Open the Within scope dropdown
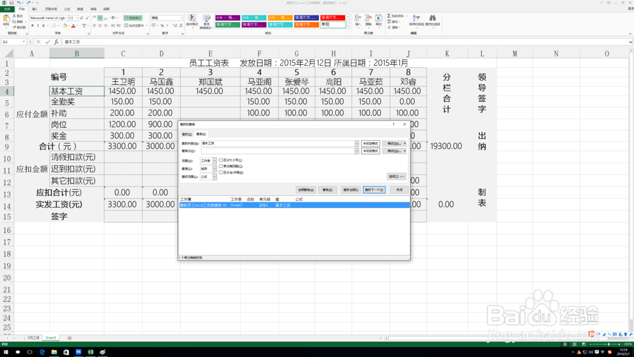 pyautogui.click(x=214, y=160)
